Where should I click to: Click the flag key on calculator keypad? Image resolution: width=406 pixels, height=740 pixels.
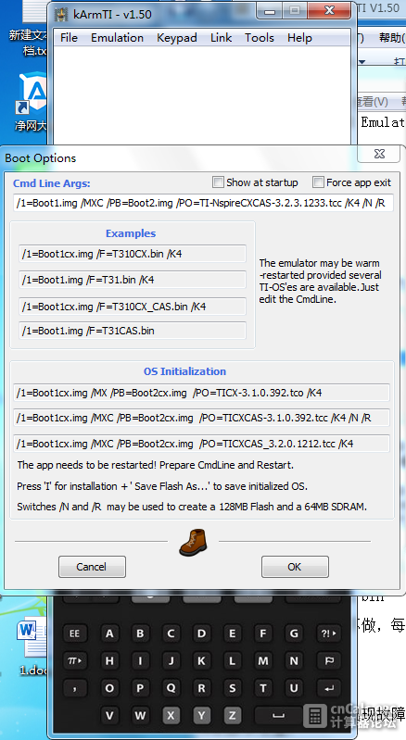tap(329, 660)
